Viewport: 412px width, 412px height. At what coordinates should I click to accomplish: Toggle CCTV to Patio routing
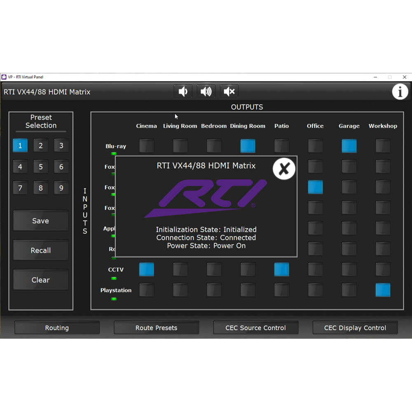click(x=281, y=269)
